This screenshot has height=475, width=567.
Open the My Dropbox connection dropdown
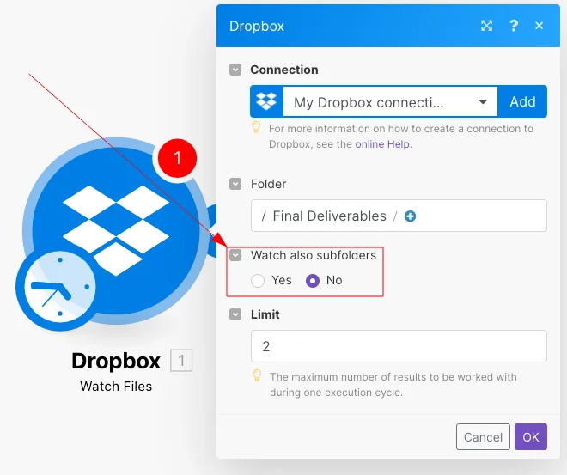[390, 101]
